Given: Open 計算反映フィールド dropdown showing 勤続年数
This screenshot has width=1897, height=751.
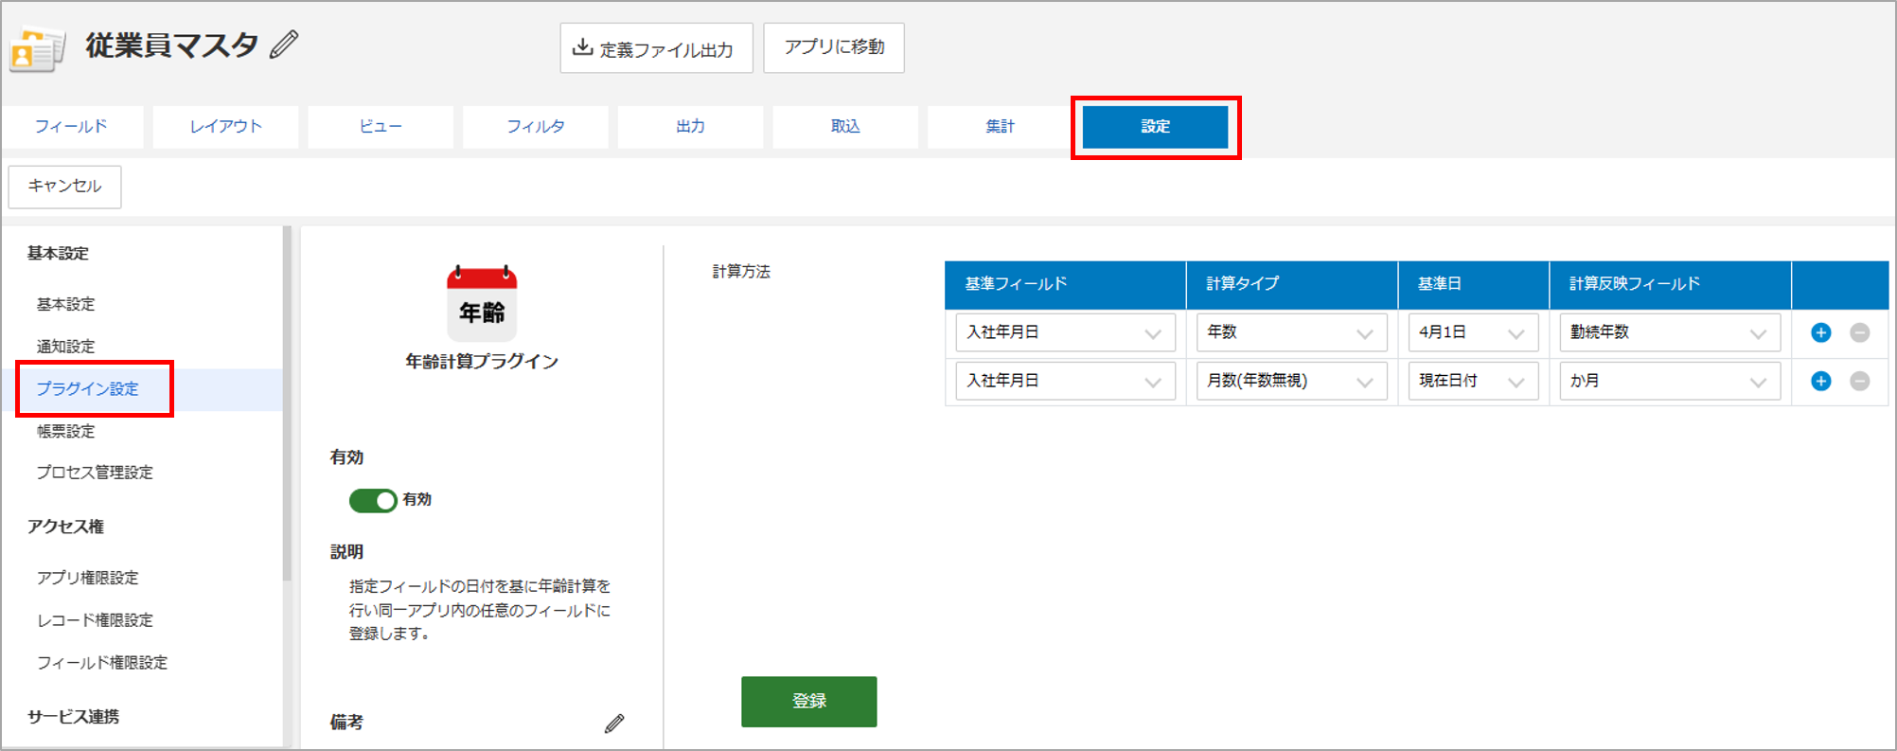Looking at the screenshot, I should point(1670,332).
